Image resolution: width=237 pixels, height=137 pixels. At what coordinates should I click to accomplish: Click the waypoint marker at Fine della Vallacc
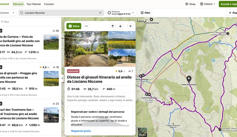point(220,129)
